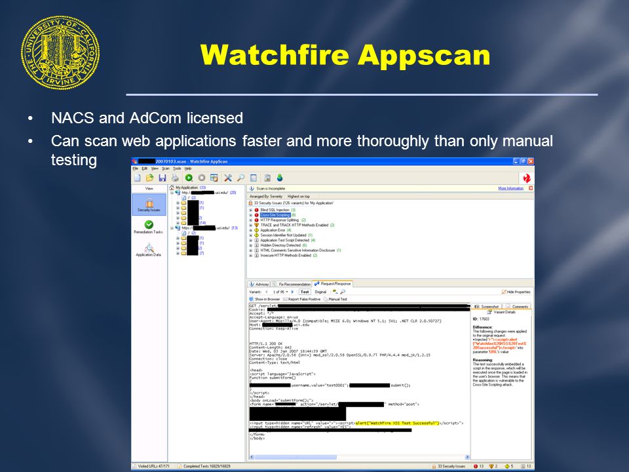
Task: Click orange medium-severity count in status bar
Action: point(493,466)
